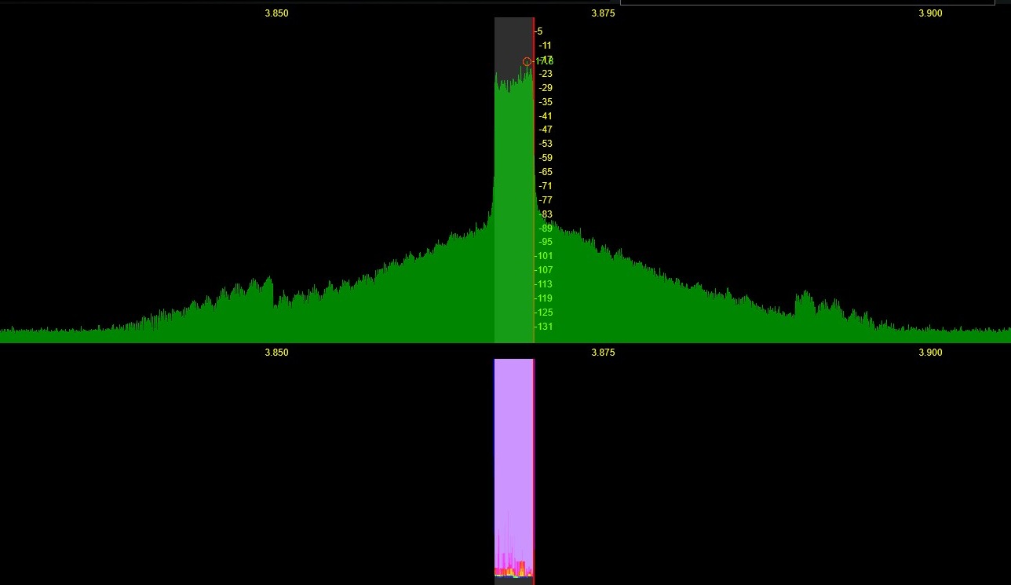Click the 3.900 label on top frequency scale

point(930,13)
